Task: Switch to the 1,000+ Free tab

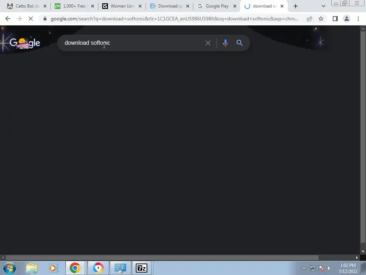Action: [74, 6]
